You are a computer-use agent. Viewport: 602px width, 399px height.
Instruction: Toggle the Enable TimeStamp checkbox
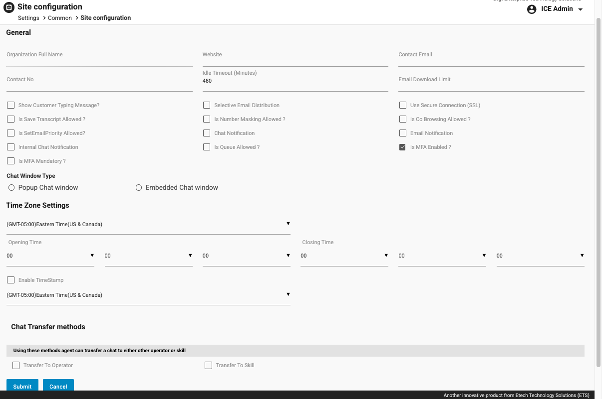[11, 280]
